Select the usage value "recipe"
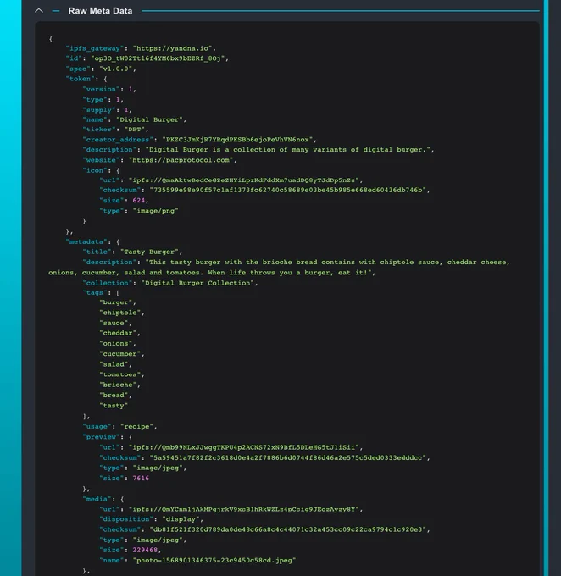This screenshot has height=576, width=561. click(136, 426)
